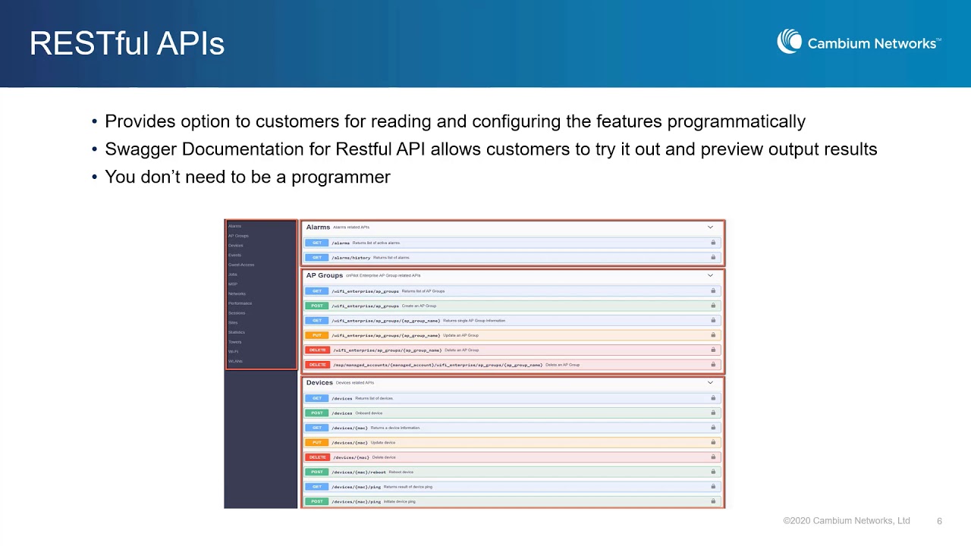
Task: Click PUT badge for 'Update device'
Action: point(317,443)
